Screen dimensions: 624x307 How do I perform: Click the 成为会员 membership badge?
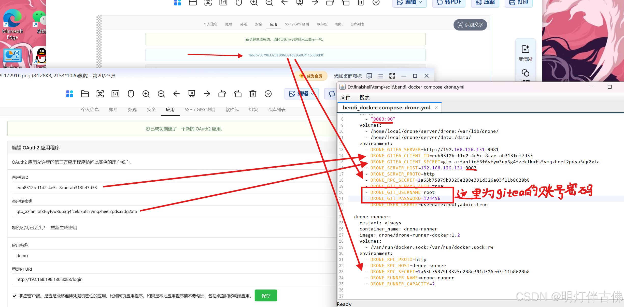pos(312,76)
